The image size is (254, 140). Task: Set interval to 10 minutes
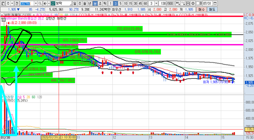pyautogui.click(x=126, y=3)
